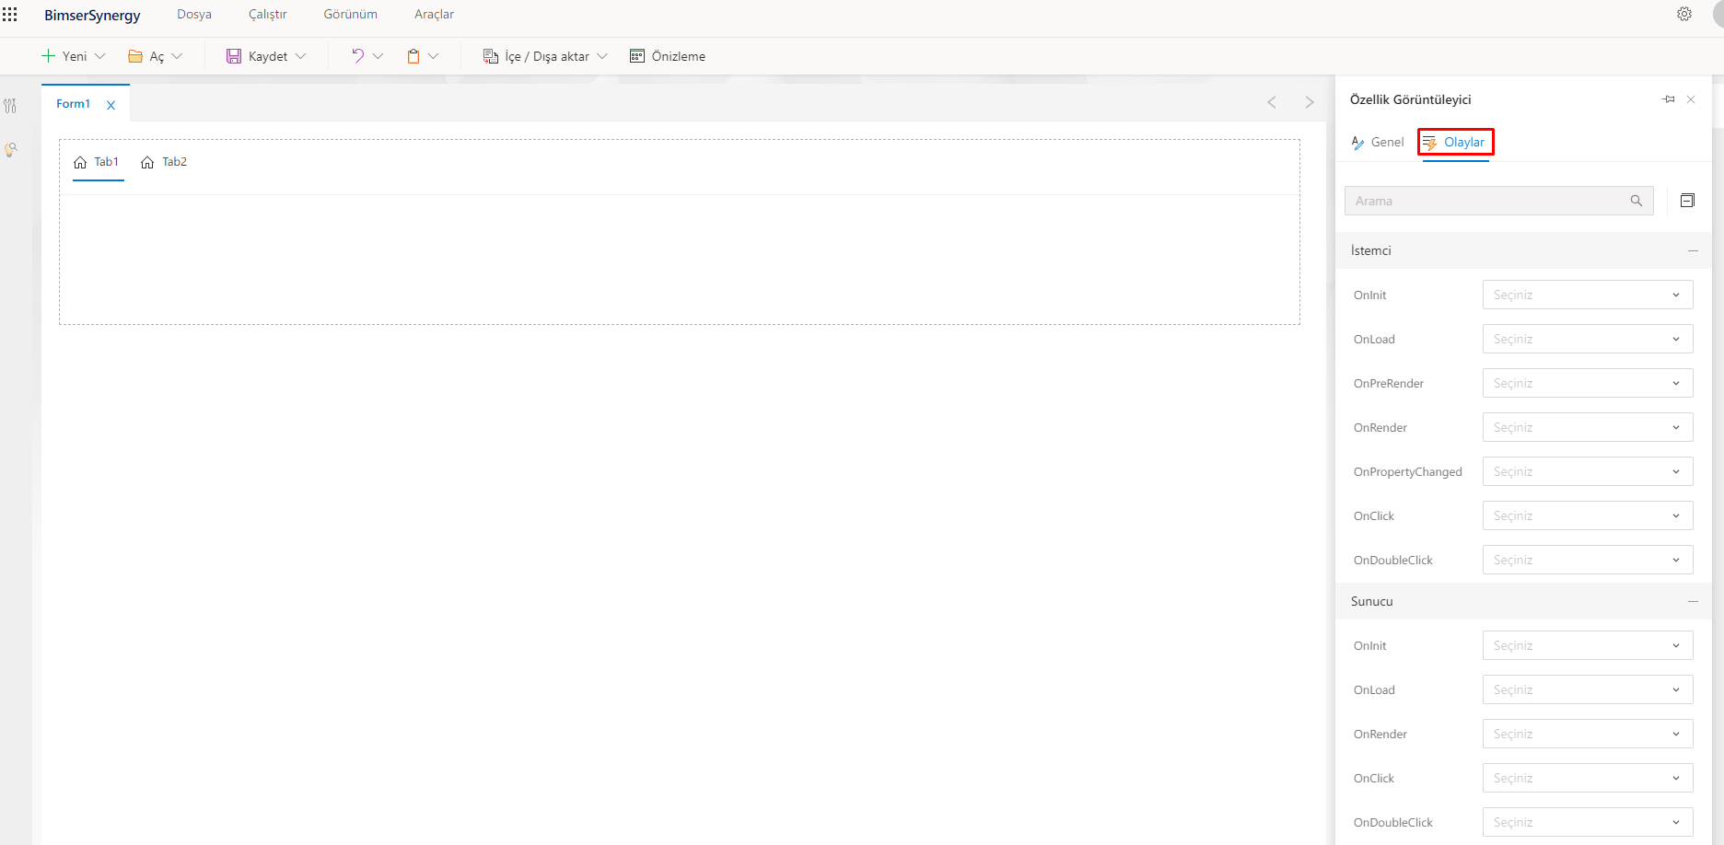Viewport: 1724px width, 845px height.
Task: Focus the Arama search field
Action: [1499, 201]
